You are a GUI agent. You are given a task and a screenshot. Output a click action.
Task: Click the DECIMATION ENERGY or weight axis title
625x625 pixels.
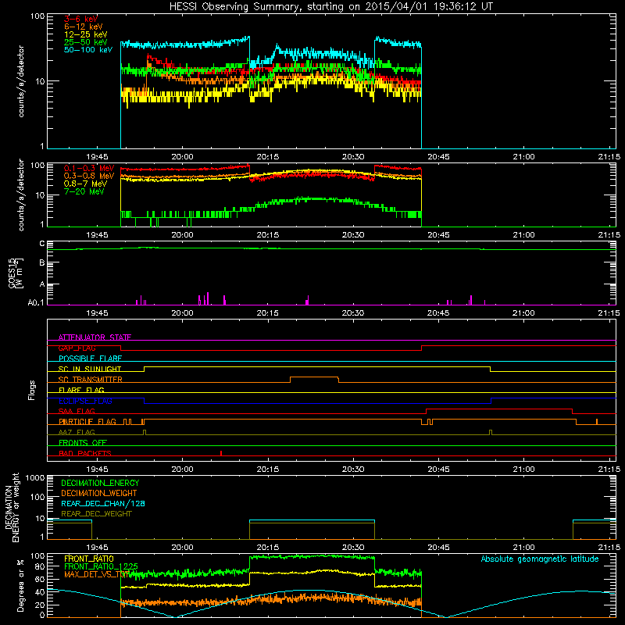(x=12, y=508)
